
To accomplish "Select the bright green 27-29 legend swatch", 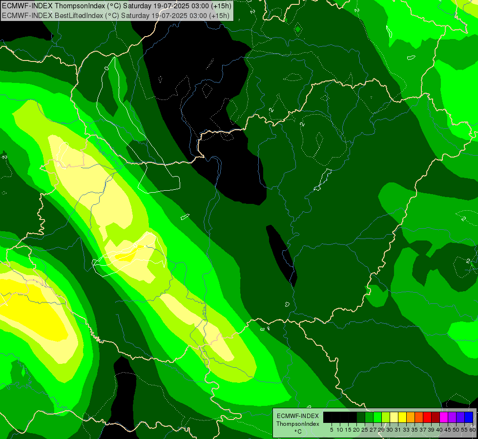I will pyautogui.click(x=377, y=417).
